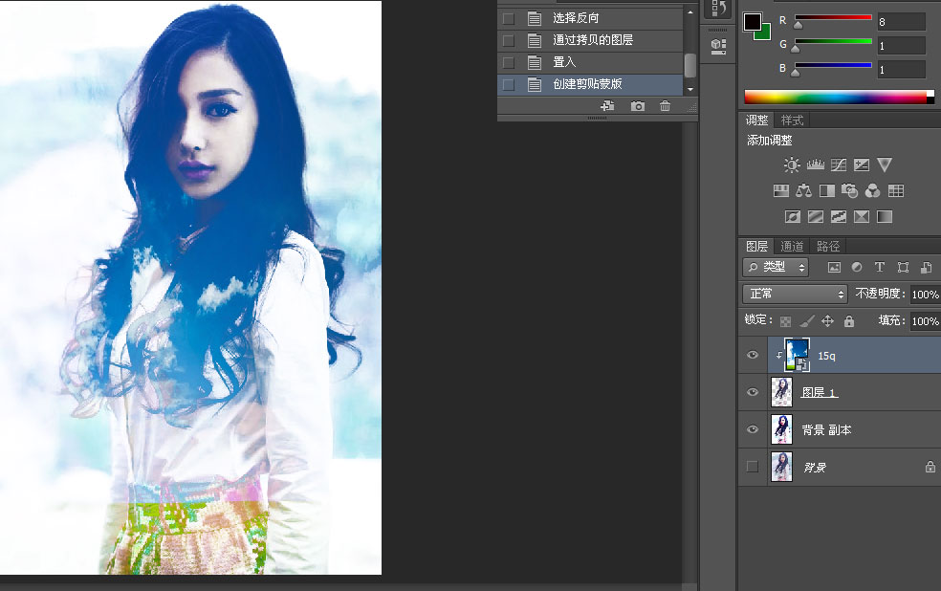Open the 正常 blend mode dropdown

tap(796, 294)
